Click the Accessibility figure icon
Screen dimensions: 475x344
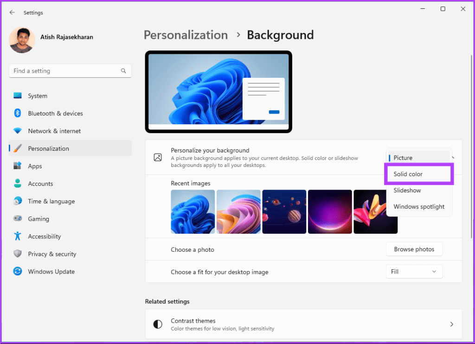tap(18, 236)
